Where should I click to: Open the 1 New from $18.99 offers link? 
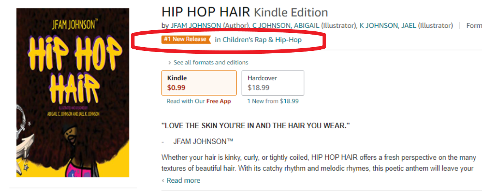273,101
